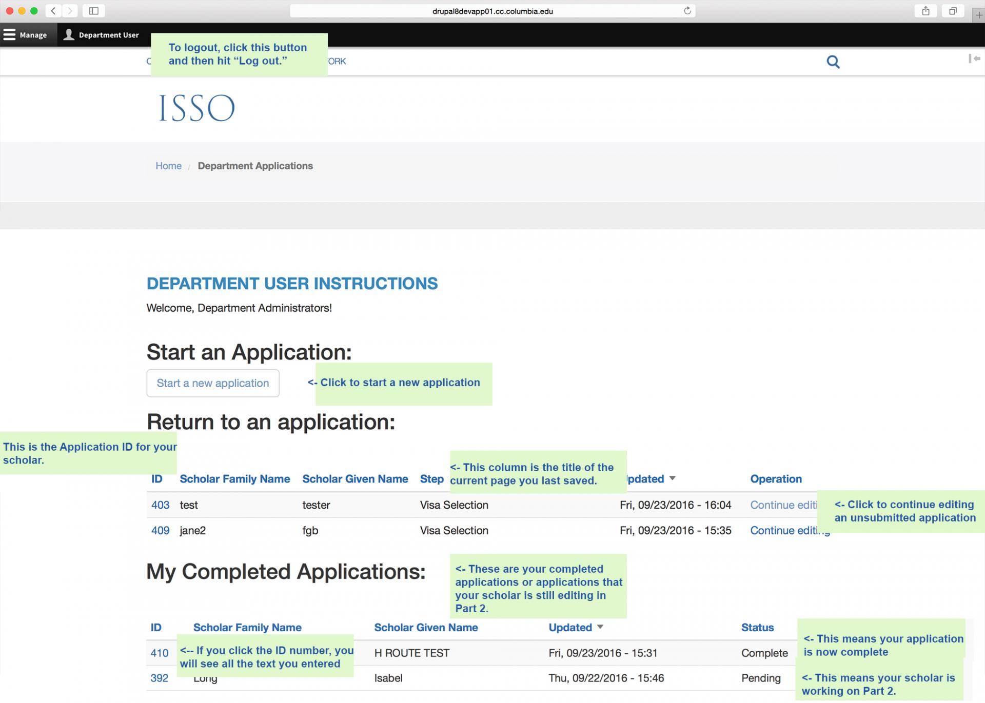Screen dimensions: 985x703
Task: Sort unsubmitted applications by ID column
Action: (156, 479)
